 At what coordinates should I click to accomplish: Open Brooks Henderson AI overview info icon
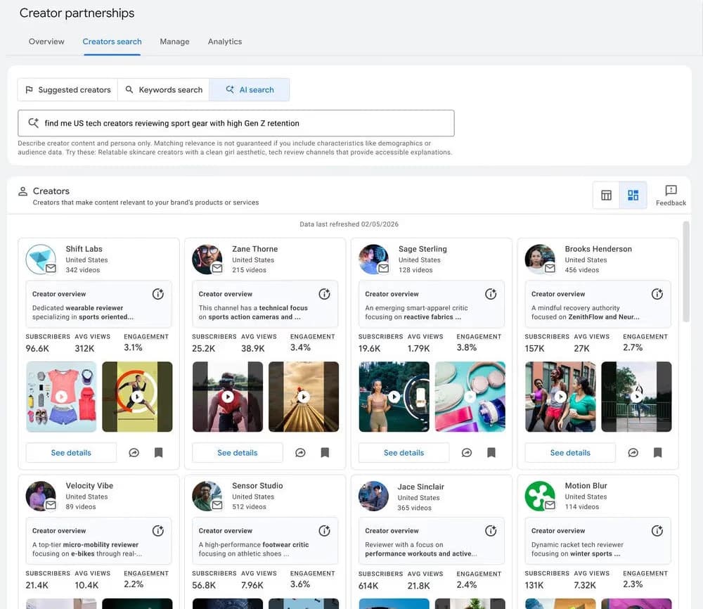point(657,294)
